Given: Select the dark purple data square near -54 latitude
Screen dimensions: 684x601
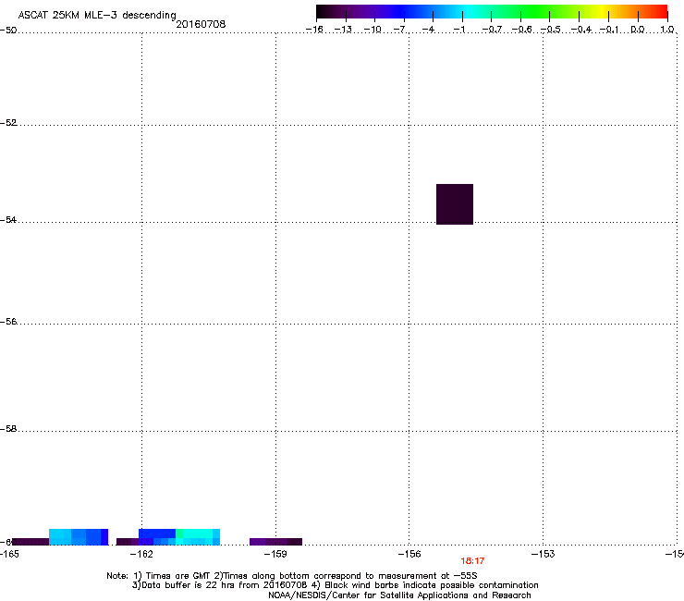Looking at the screenshot, I should 455,204.
